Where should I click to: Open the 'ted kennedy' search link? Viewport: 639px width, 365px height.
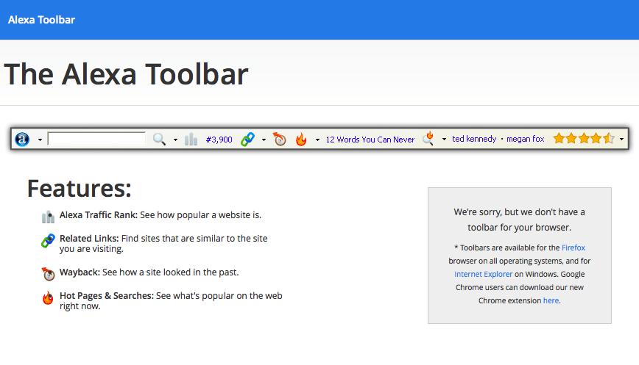tap(474, 139)
